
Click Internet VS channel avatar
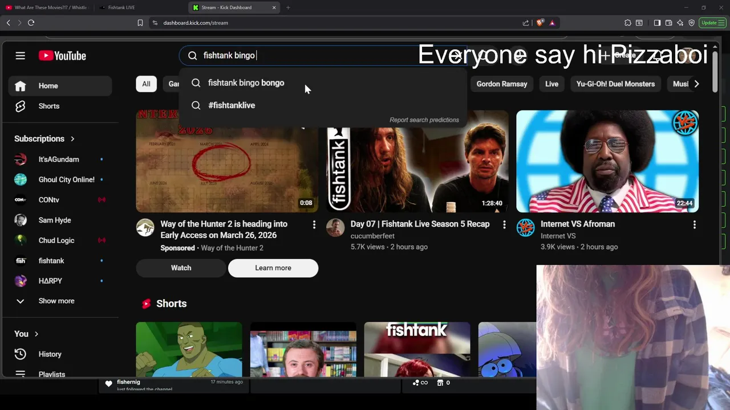(525, 227)
